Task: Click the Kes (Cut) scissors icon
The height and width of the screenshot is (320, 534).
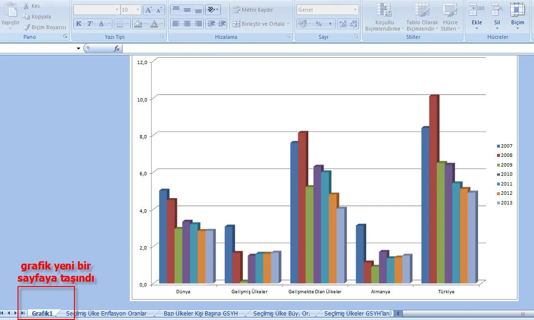Action: pos(27,6)
